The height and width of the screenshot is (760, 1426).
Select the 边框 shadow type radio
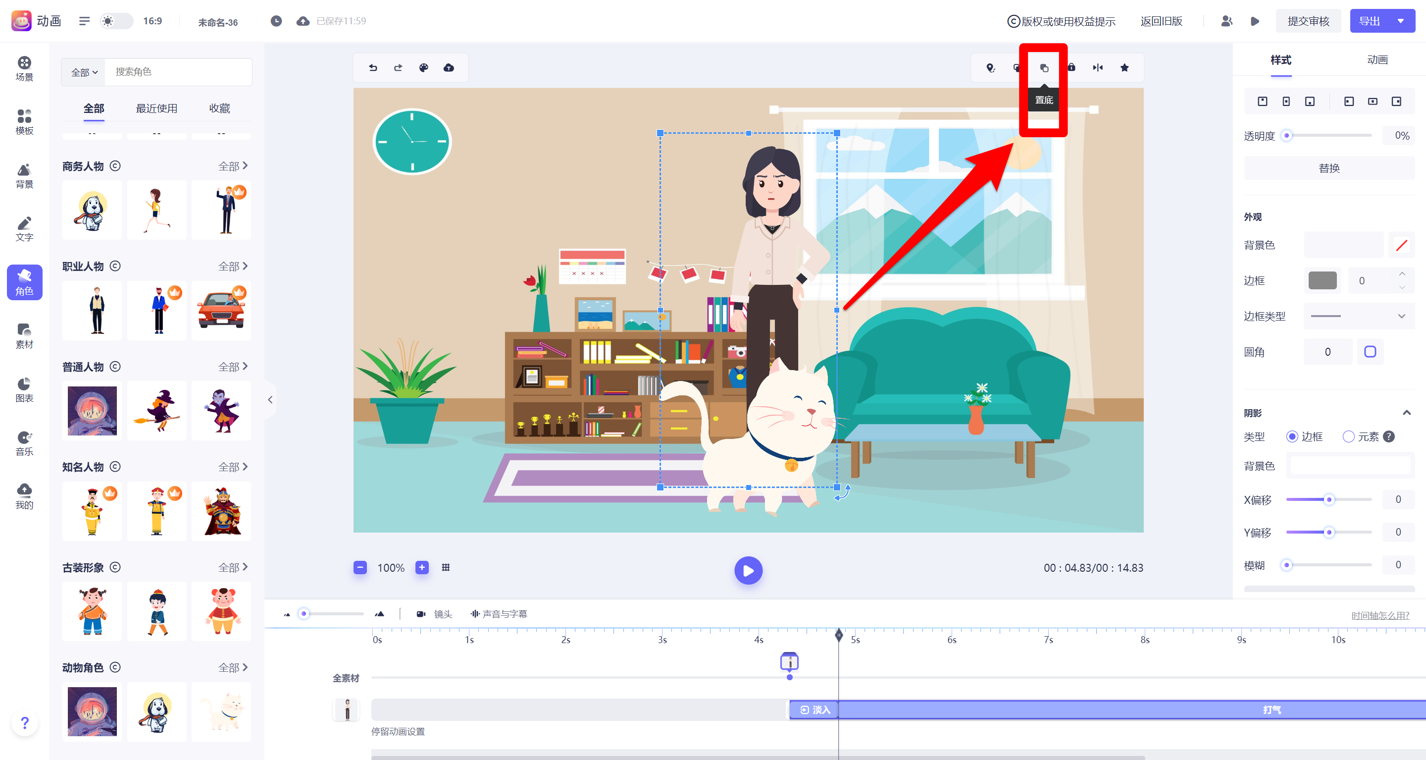click(x=1292, y=436)
